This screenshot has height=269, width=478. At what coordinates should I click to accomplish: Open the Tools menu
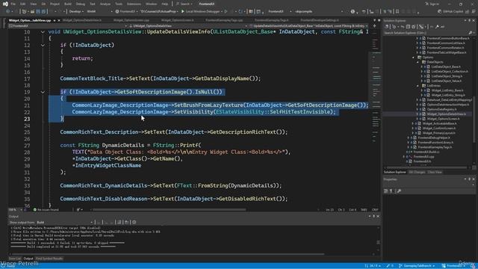tap(119, 4)
